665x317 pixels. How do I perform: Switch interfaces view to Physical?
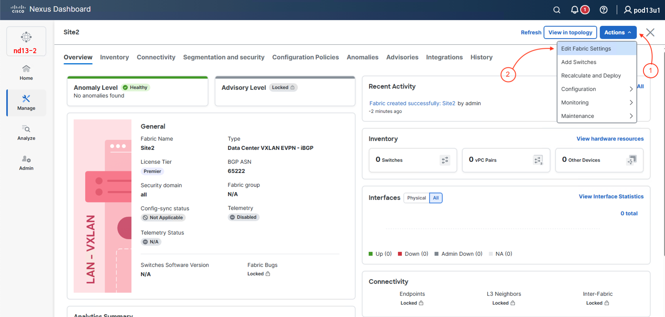click(416, 198)
